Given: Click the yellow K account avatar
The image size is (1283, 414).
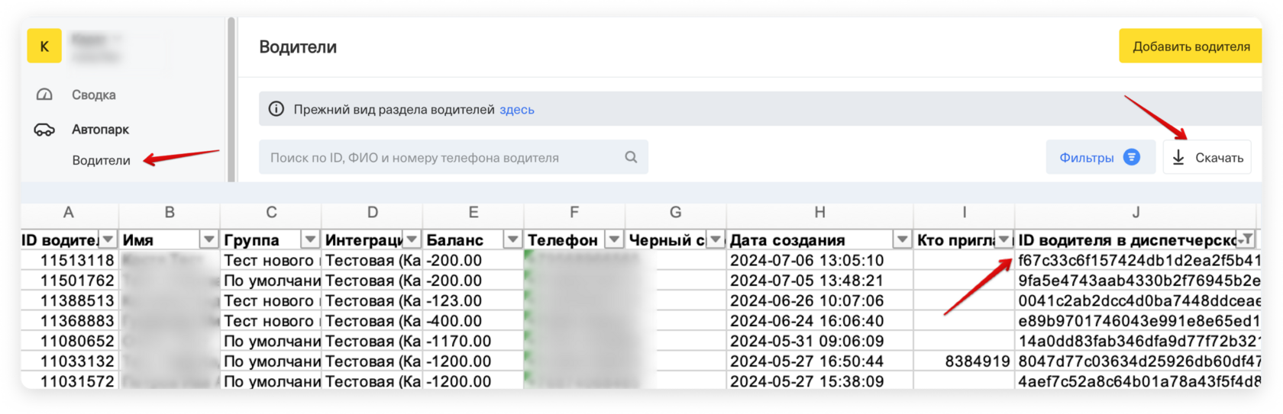Looking at the screenshot, I should click(x=44, y=47).
